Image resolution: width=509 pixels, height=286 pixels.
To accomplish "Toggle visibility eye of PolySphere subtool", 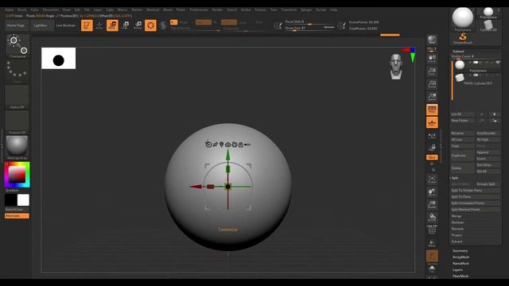I will 498,62.
